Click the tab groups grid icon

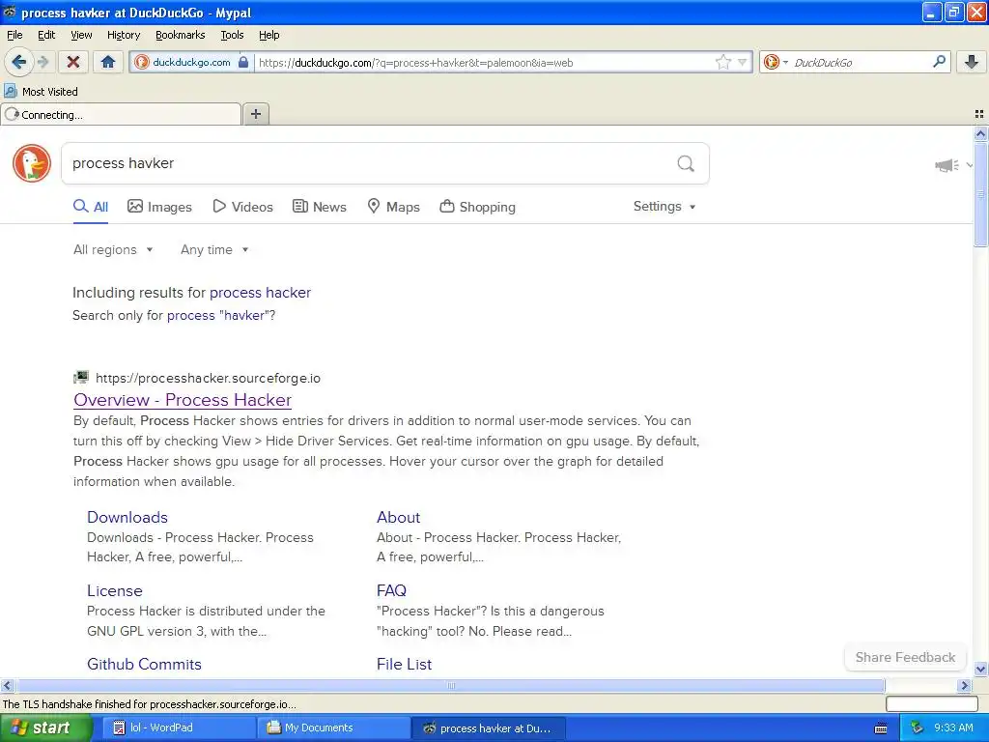coord(979,114)
